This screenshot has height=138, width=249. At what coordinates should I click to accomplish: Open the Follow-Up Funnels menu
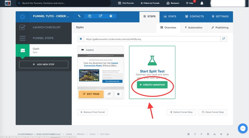pyautogui.click(x=150, y=3)
